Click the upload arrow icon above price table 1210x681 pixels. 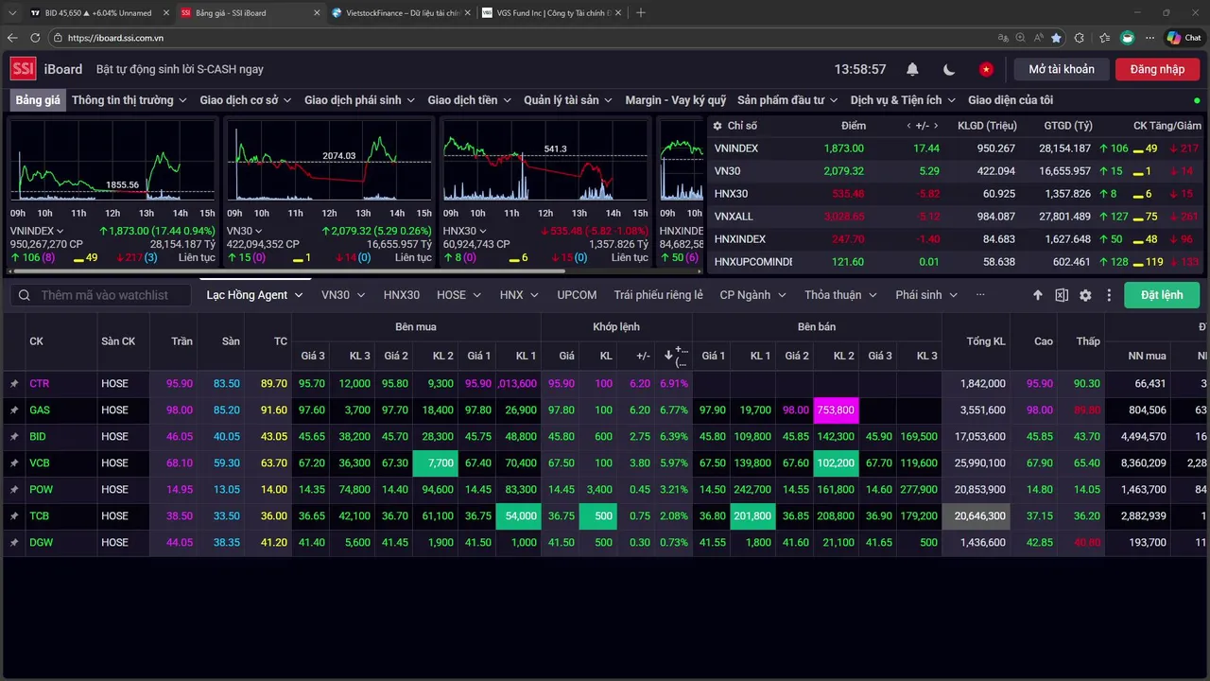[x=1038, y=295]
